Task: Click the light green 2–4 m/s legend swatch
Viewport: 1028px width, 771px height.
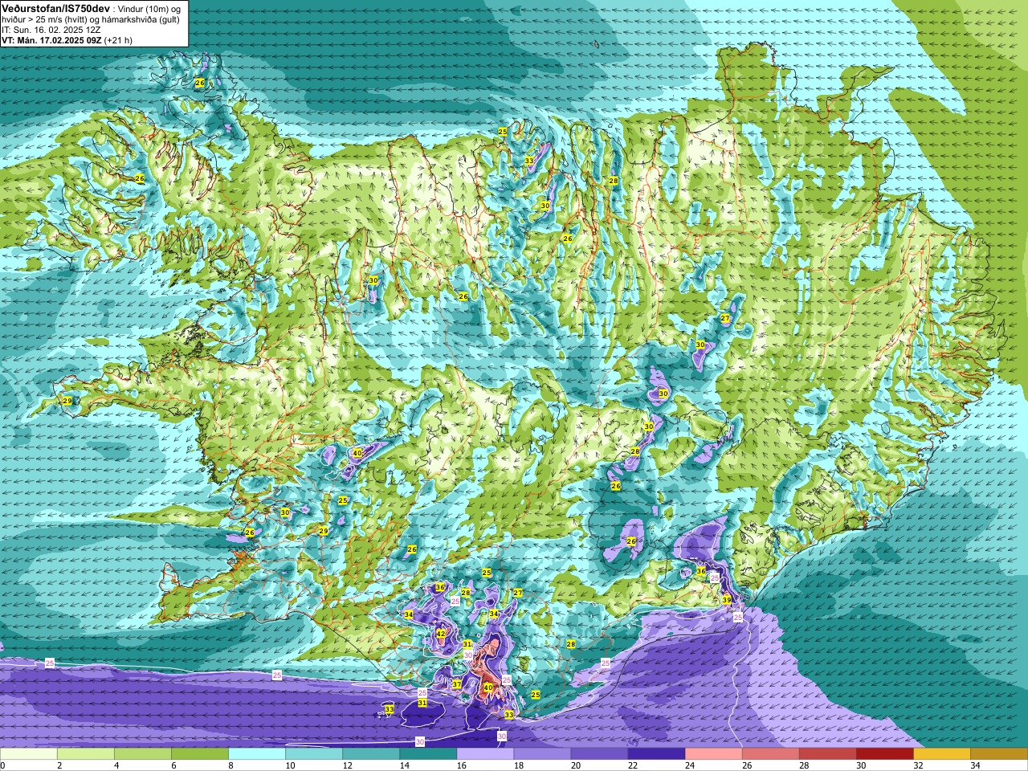Action: pos(86,754)
